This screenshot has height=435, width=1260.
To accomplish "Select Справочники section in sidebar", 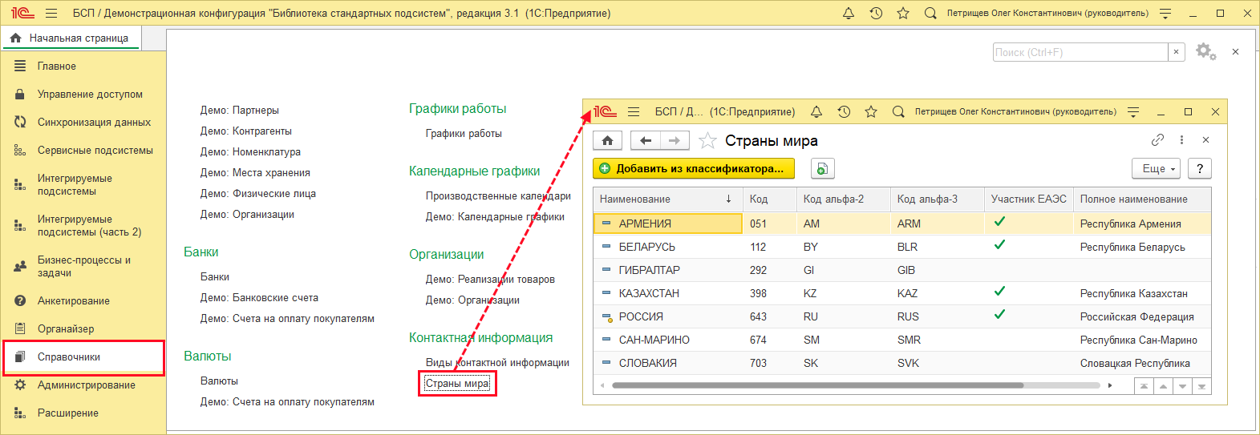I will (x=83, y=357).
